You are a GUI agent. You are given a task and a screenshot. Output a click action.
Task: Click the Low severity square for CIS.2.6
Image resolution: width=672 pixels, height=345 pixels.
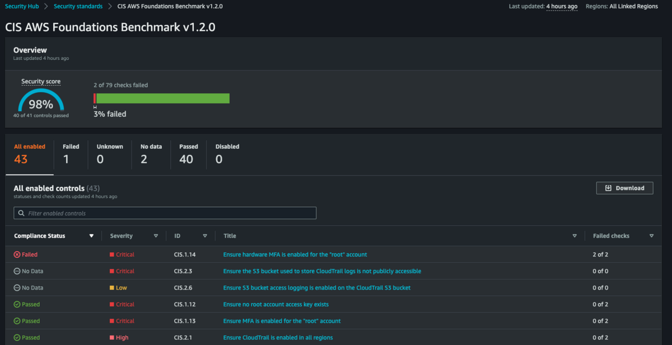click(x=112, y=288)
